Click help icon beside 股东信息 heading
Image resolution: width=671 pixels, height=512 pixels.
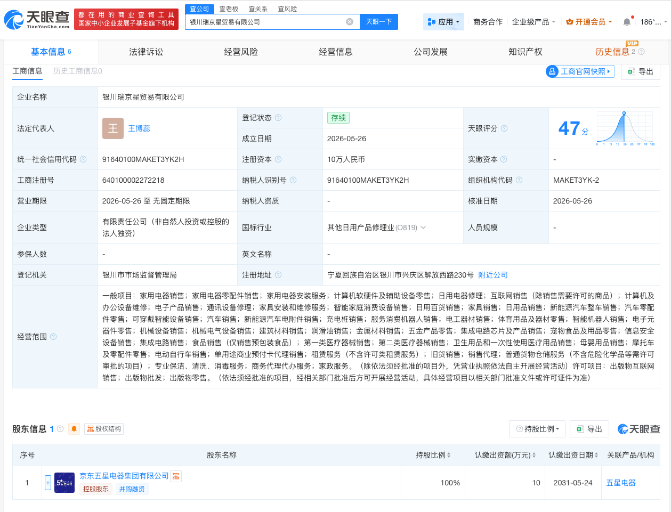click(x=60, y=429)
